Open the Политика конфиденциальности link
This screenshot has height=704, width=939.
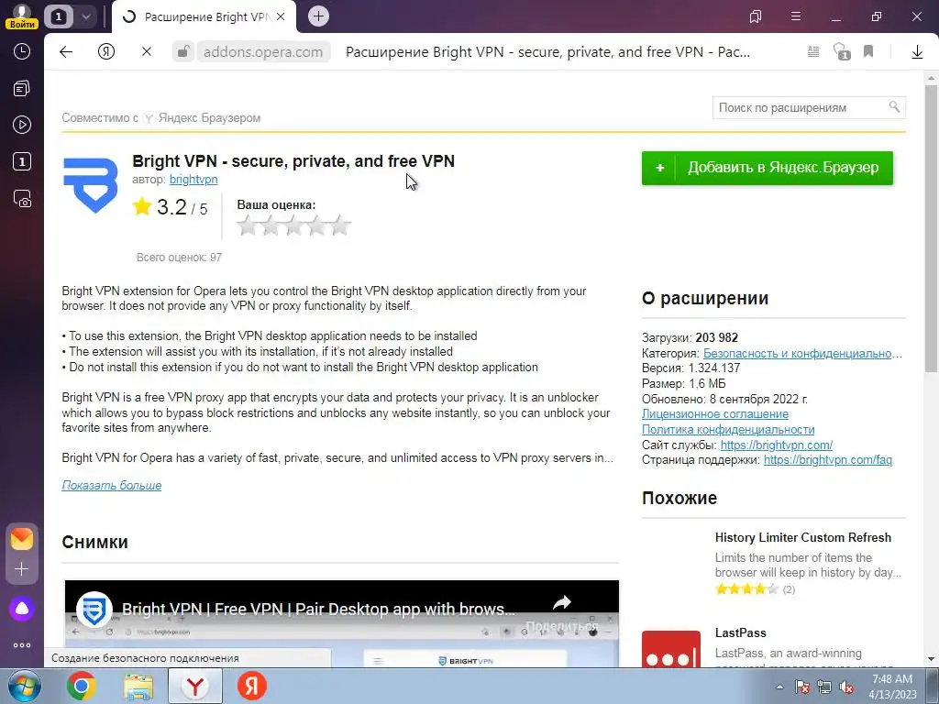728,429
